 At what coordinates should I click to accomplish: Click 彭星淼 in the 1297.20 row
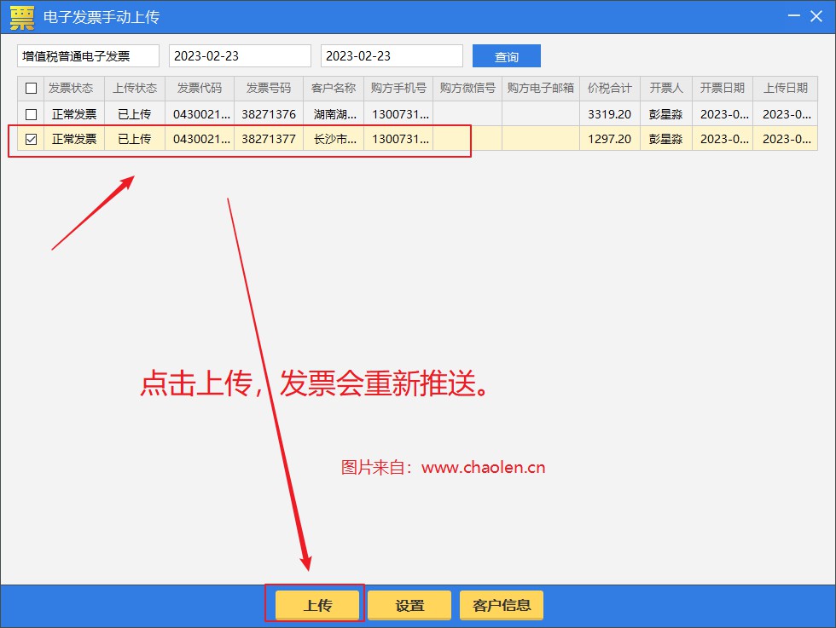pos(666,139)
